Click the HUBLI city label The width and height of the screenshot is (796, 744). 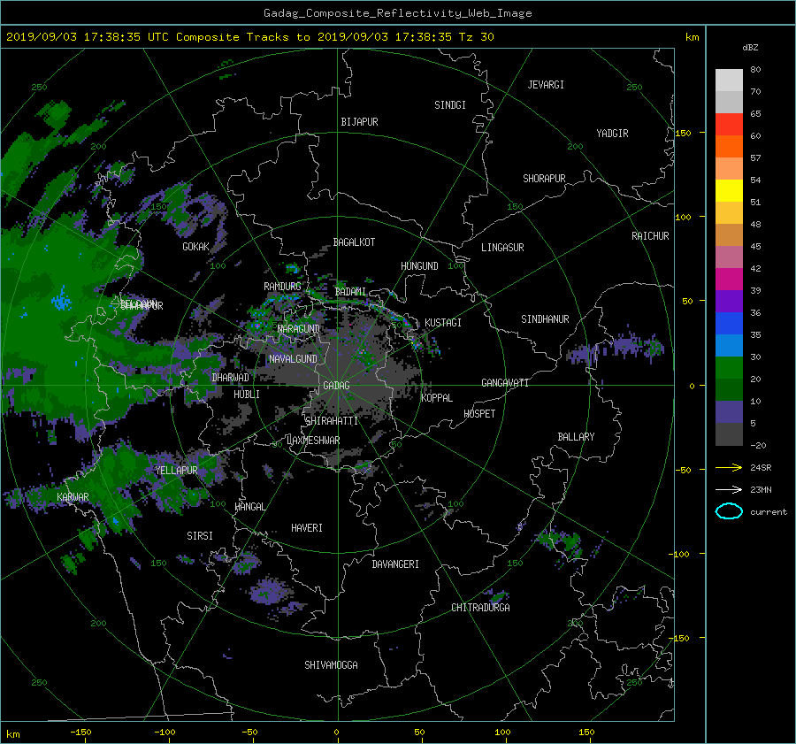[x=247, y=394]
